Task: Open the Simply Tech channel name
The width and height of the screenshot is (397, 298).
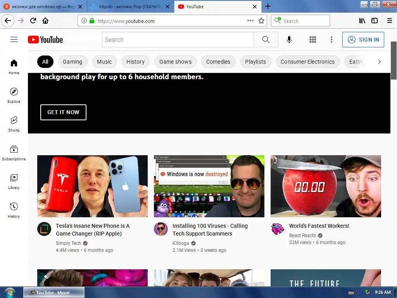Action: [68, 243]
